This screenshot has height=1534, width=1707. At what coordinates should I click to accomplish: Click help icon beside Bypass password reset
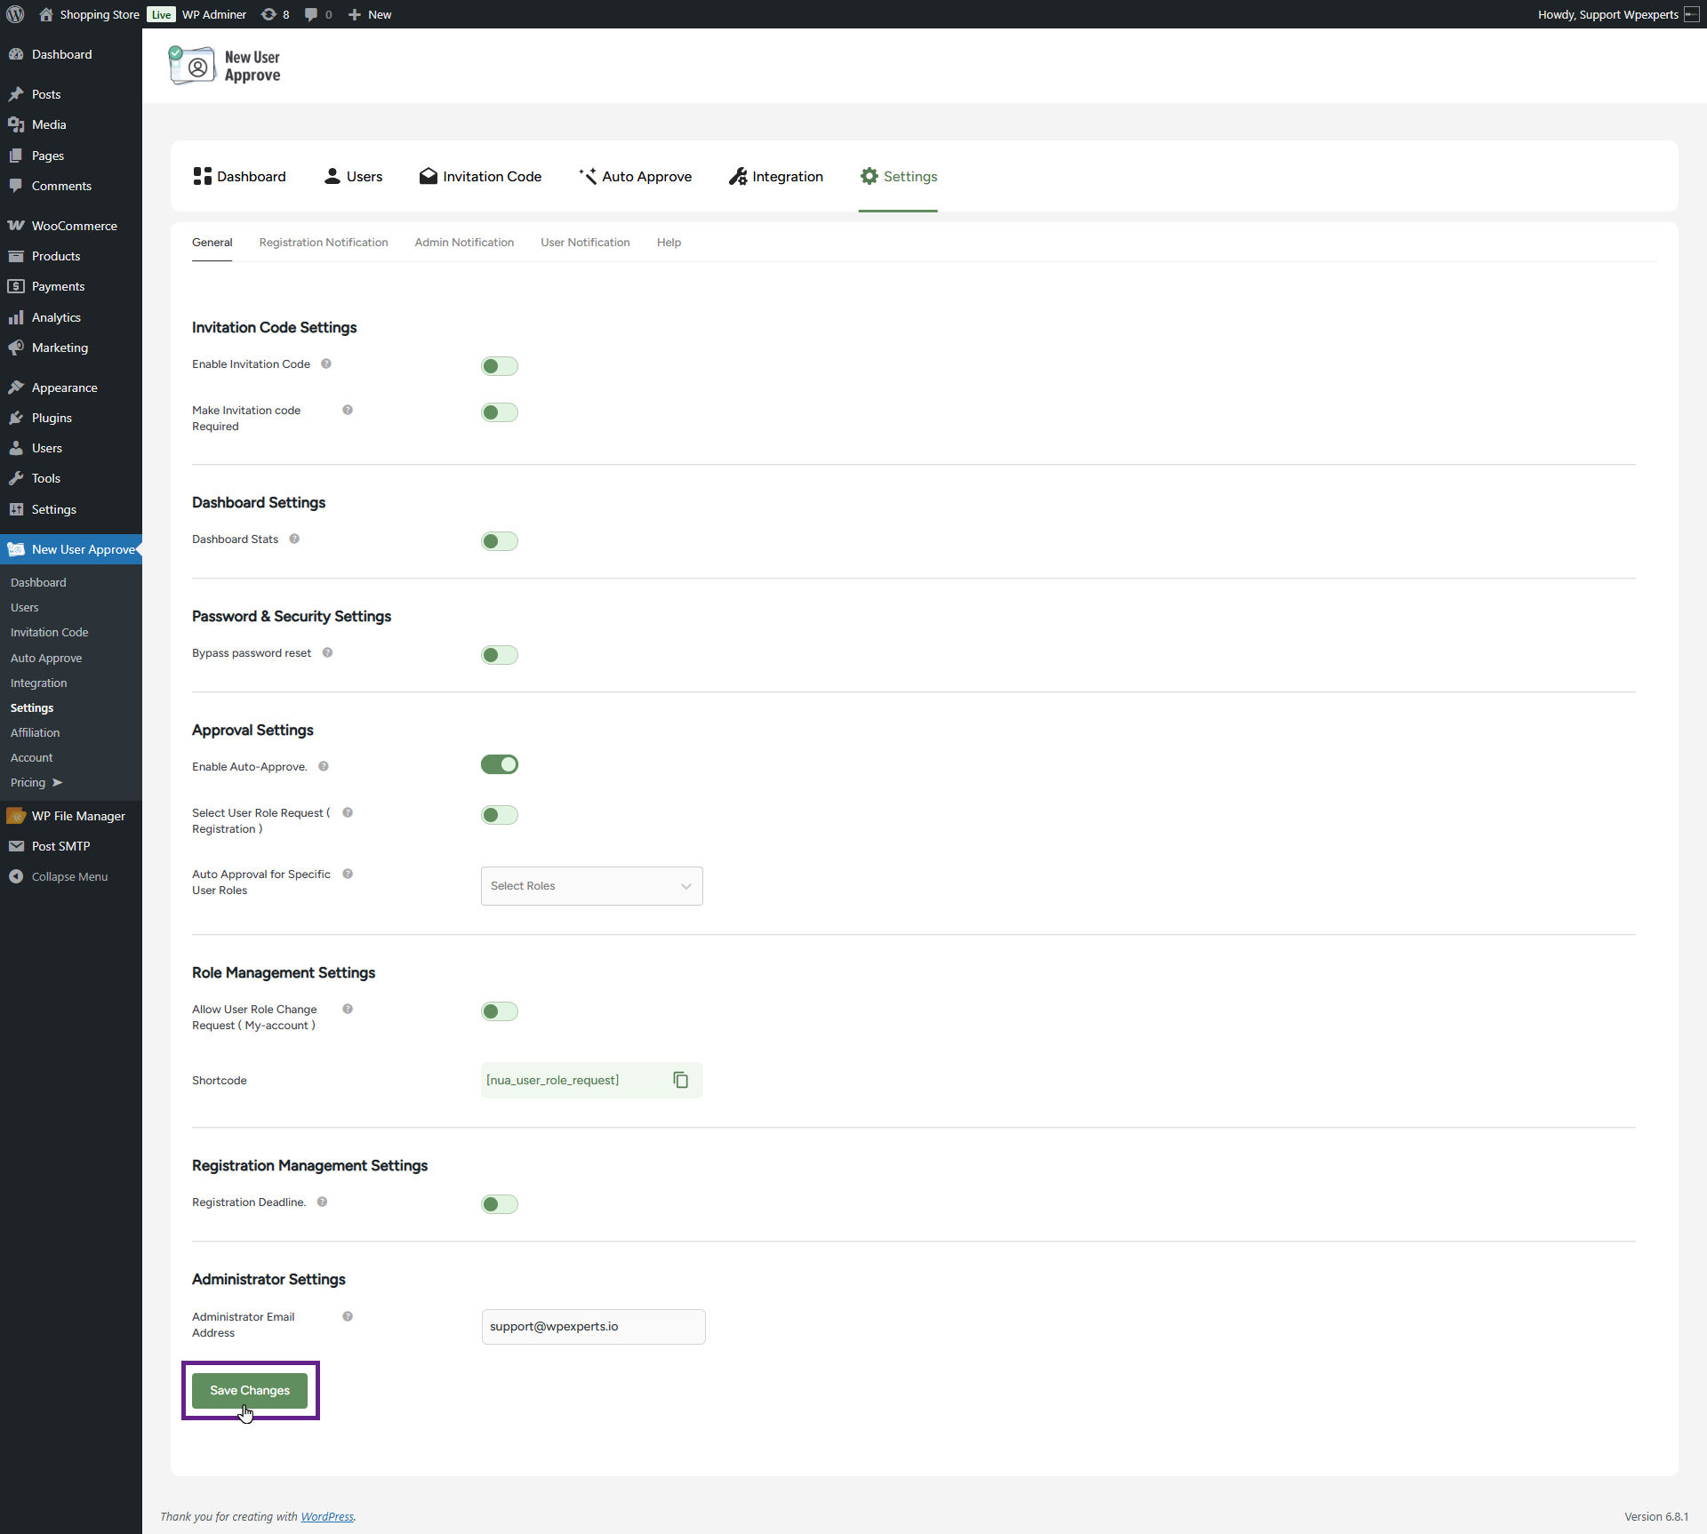click(x=327, y=652)
